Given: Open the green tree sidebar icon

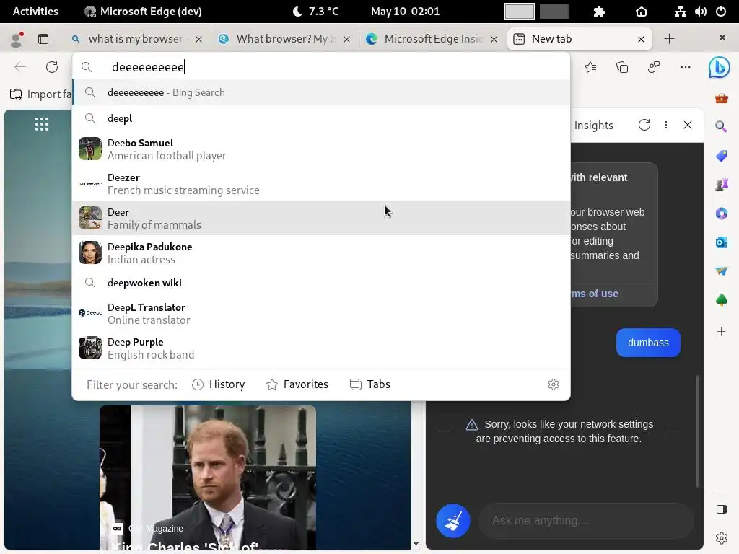Looking at the screenshot, I should point(721,299).
